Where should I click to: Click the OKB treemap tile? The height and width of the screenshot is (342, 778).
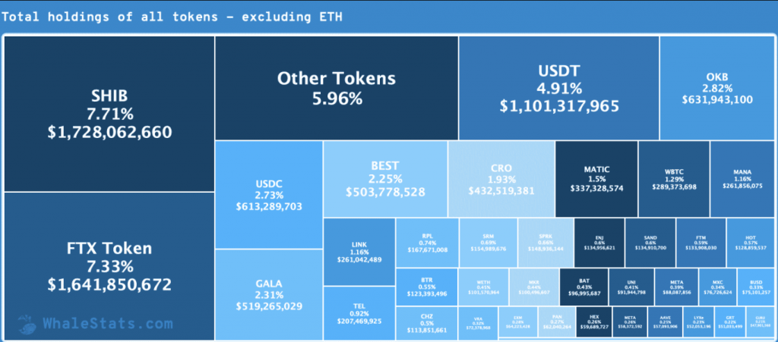coord(716,89)
